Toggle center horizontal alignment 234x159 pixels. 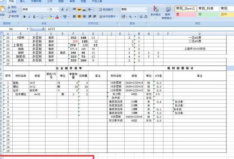(x=79, y=16)
